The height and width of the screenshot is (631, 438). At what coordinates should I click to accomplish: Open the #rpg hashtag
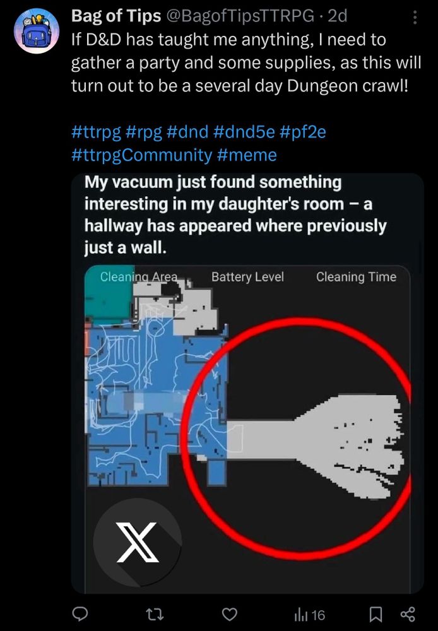pos(144,132)
